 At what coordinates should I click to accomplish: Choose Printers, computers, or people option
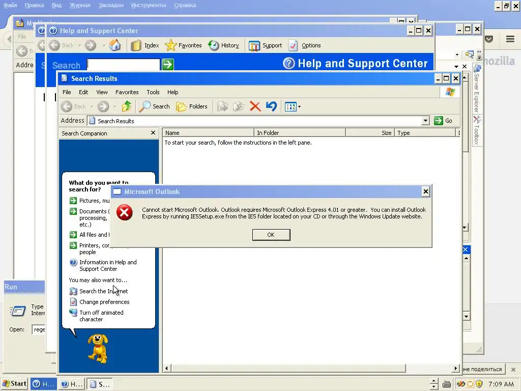click(x=90, y=248)
